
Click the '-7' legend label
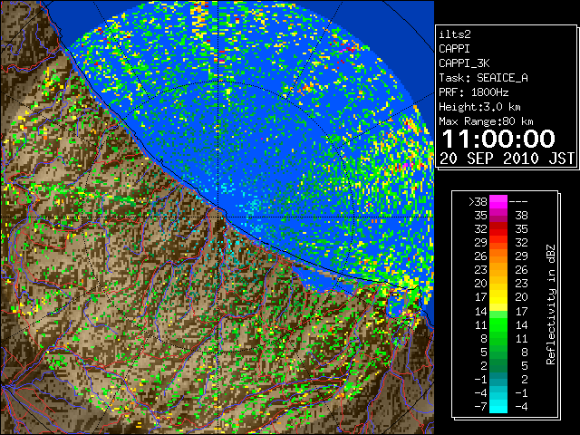click(x=480, y=407)
